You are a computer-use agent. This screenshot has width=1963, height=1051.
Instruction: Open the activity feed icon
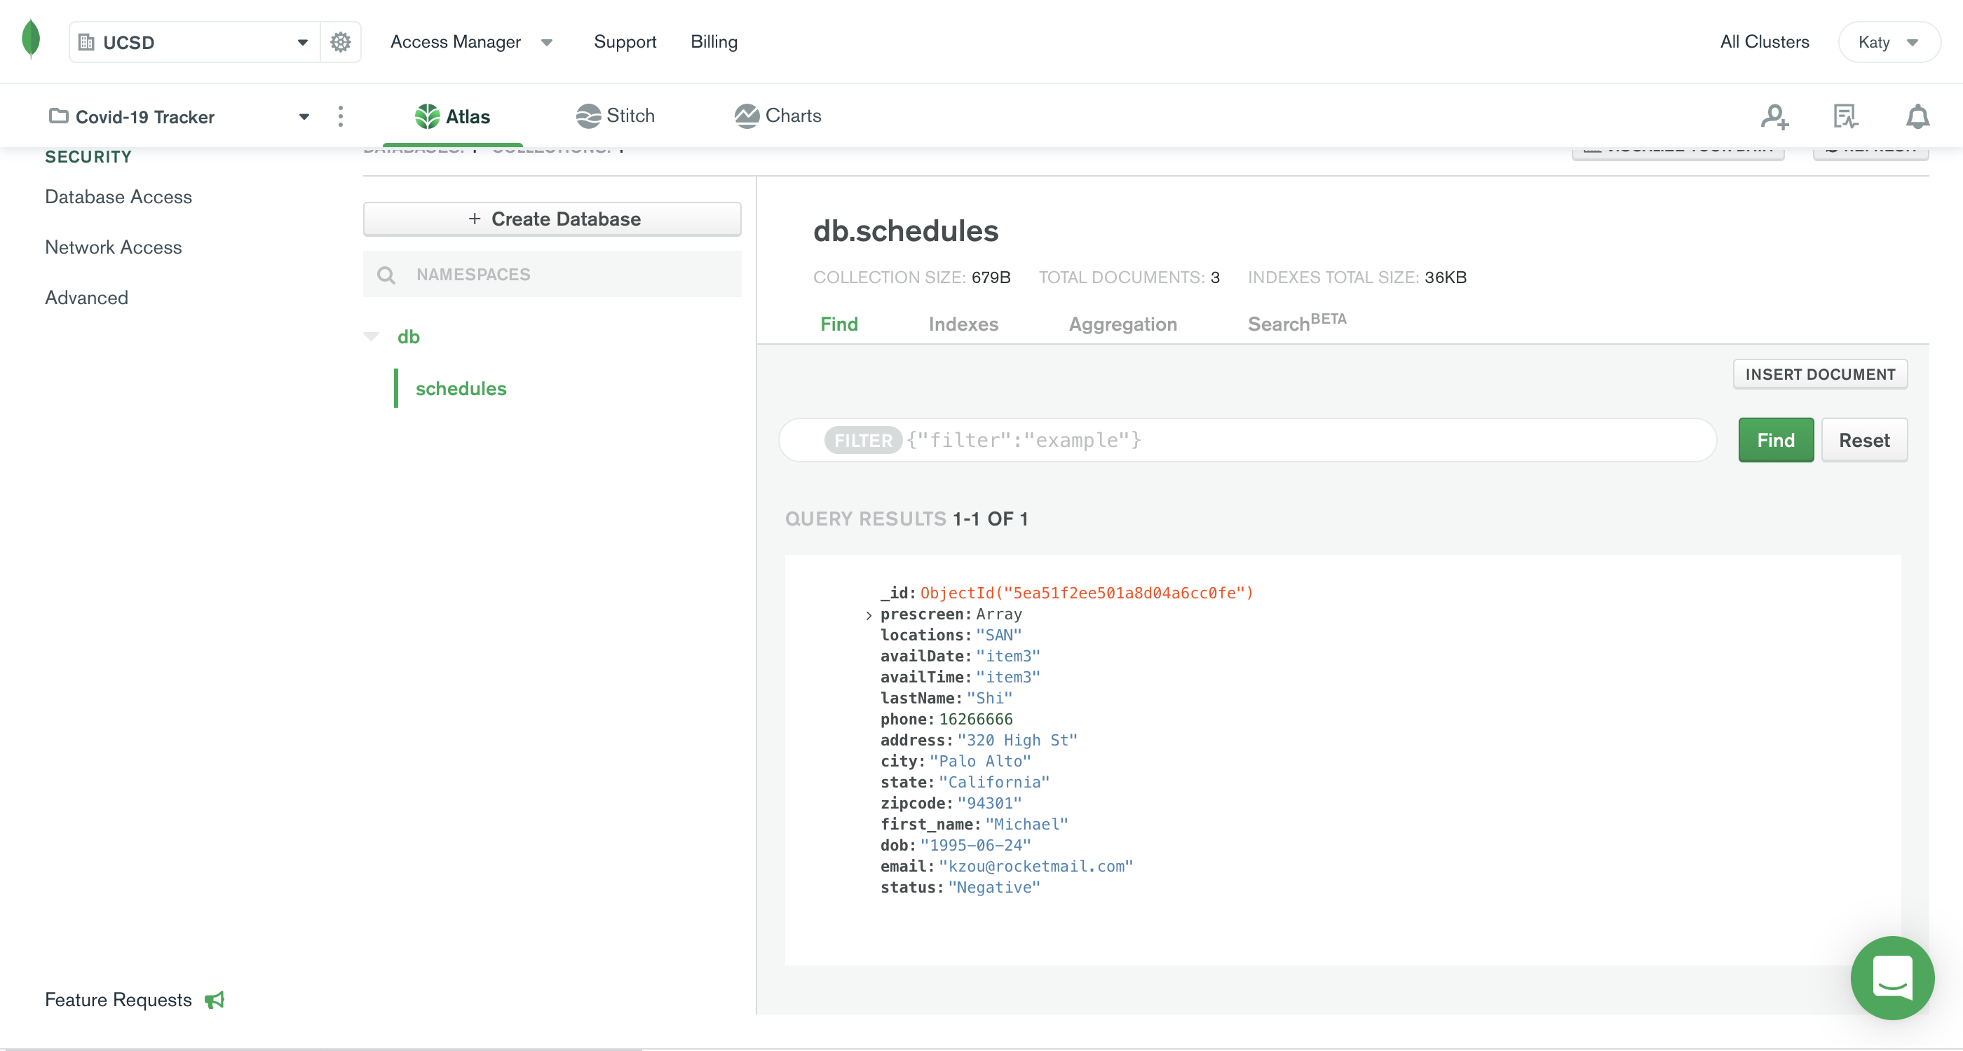point(1846,116)
